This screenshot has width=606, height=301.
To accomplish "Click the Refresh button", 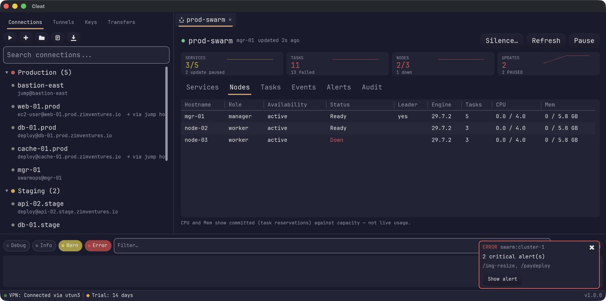I will (x=546, y=41).
